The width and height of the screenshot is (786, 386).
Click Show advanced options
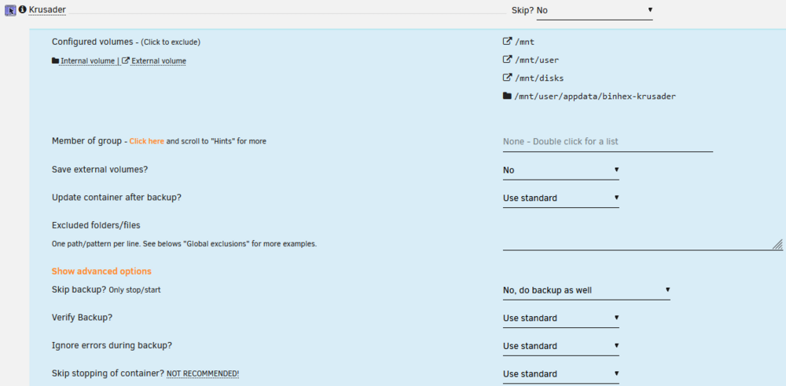(101, 271)
